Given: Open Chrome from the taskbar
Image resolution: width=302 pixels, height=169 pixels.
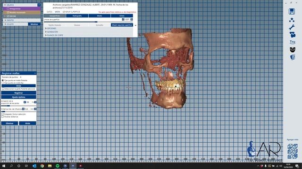Looking at the screenshot, I should tap(42, 166).
